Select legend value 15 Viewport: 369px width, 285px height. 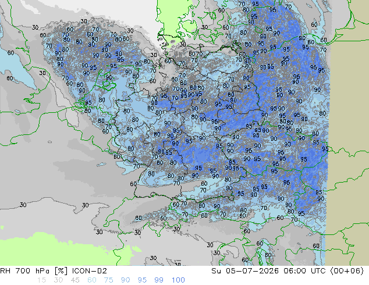pyautogui.click(x=41, y=280)
